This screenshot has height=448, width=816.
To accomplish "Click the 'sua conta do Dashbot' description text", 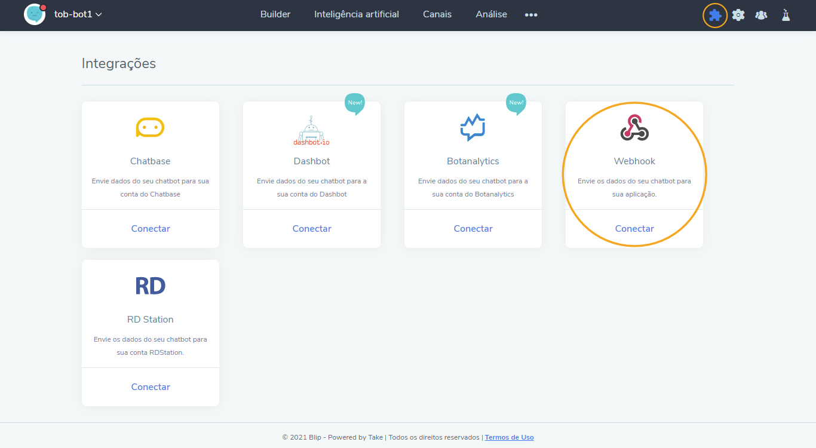I will (x=312, y=194).
